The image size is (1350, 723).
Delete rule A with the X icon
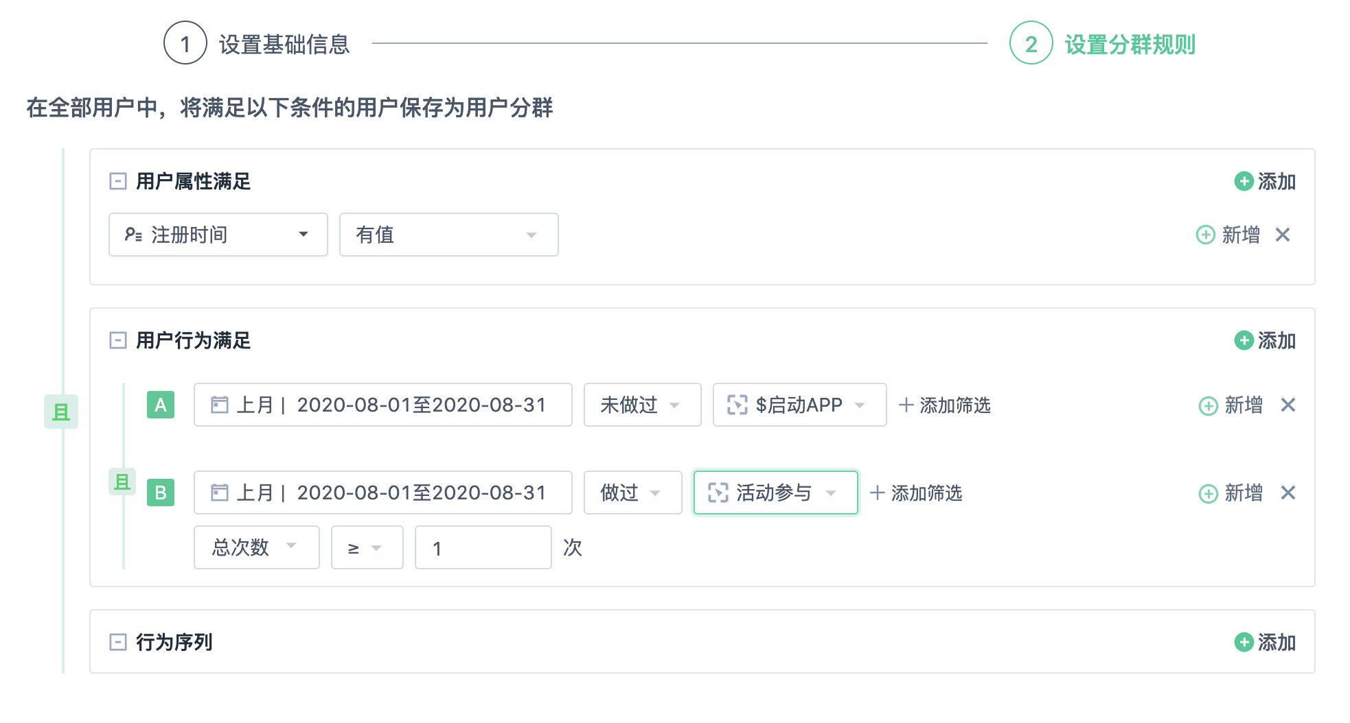[1288, 405]
